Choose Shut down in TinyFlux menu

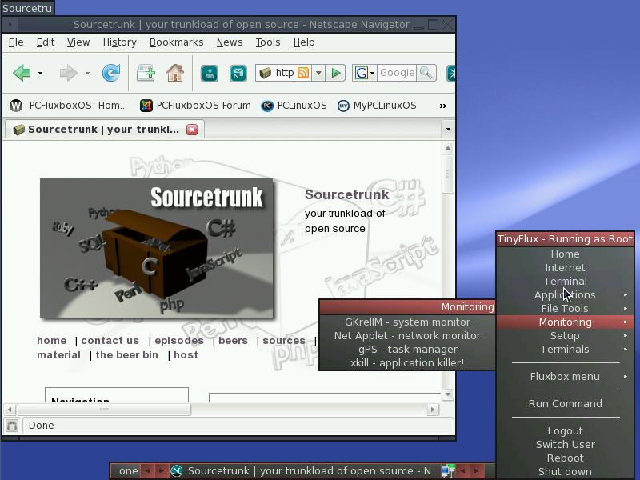point(566,472)
